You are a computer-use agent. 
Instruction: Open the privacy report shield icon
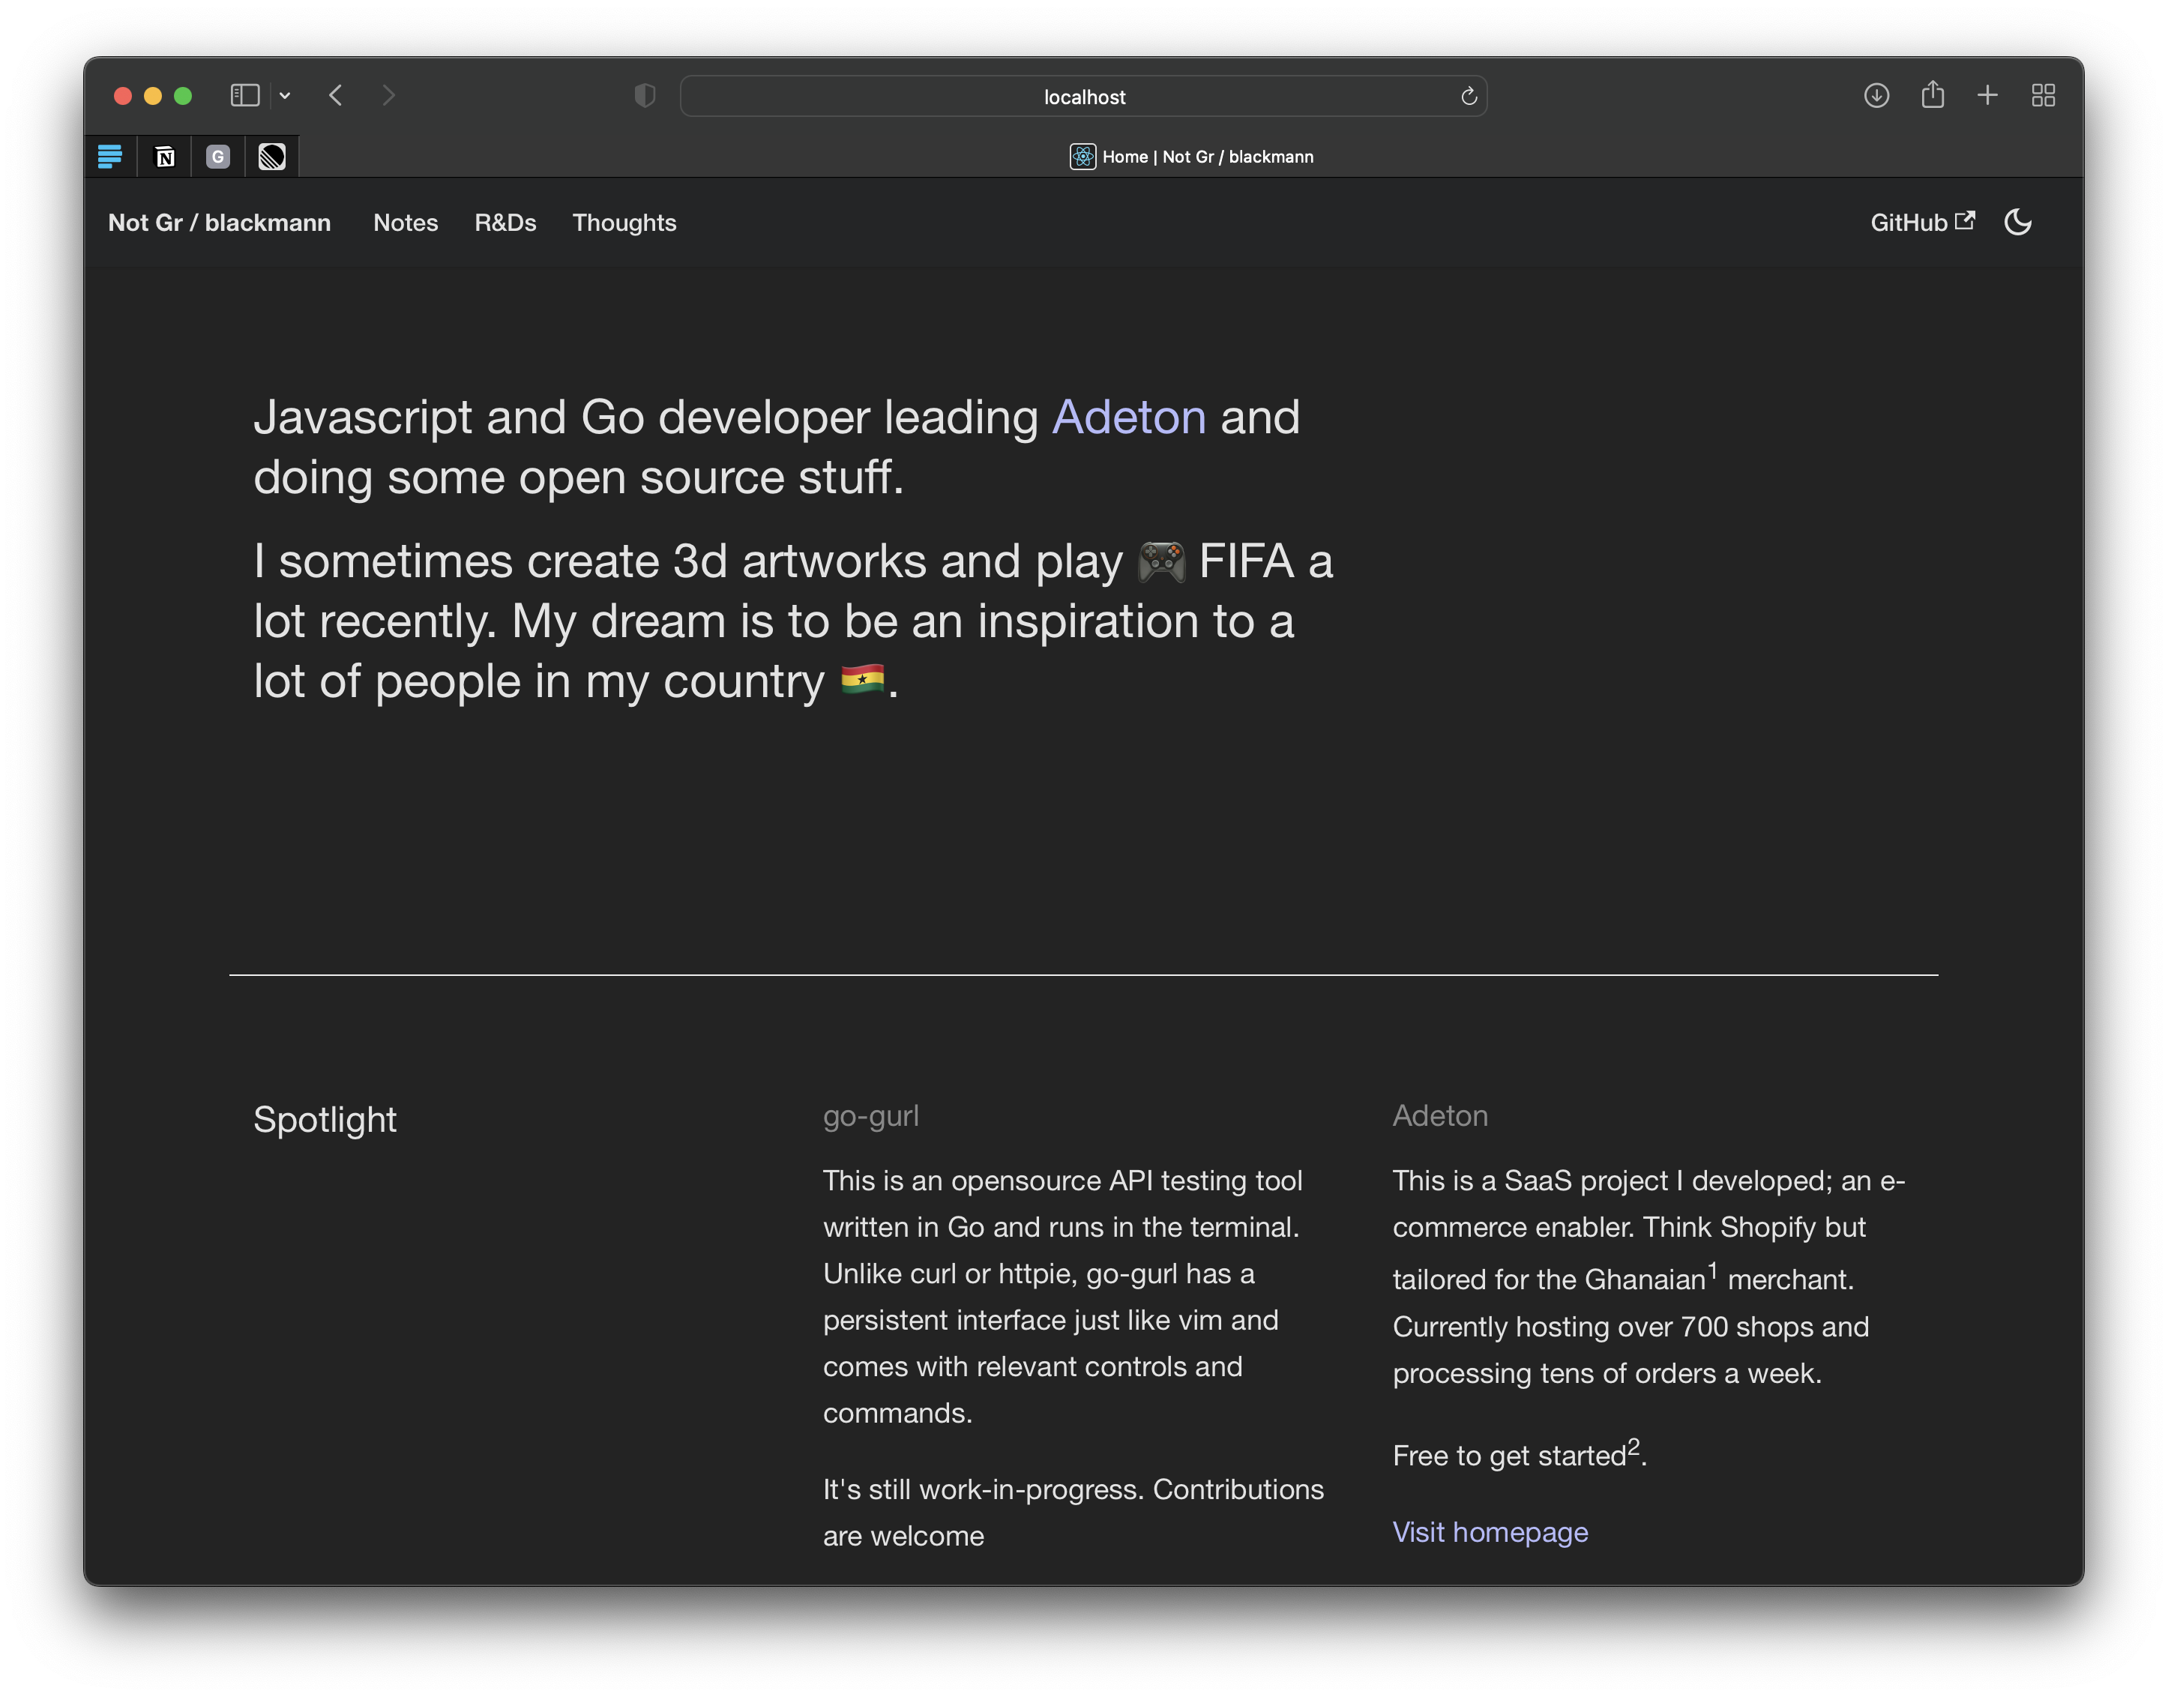coord(645,95)
